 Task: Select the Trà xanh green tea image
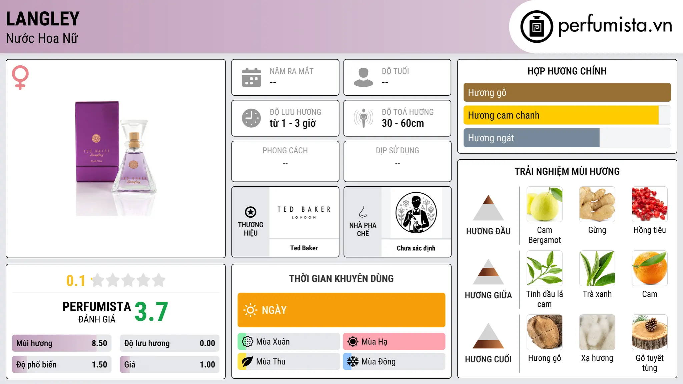597,268
